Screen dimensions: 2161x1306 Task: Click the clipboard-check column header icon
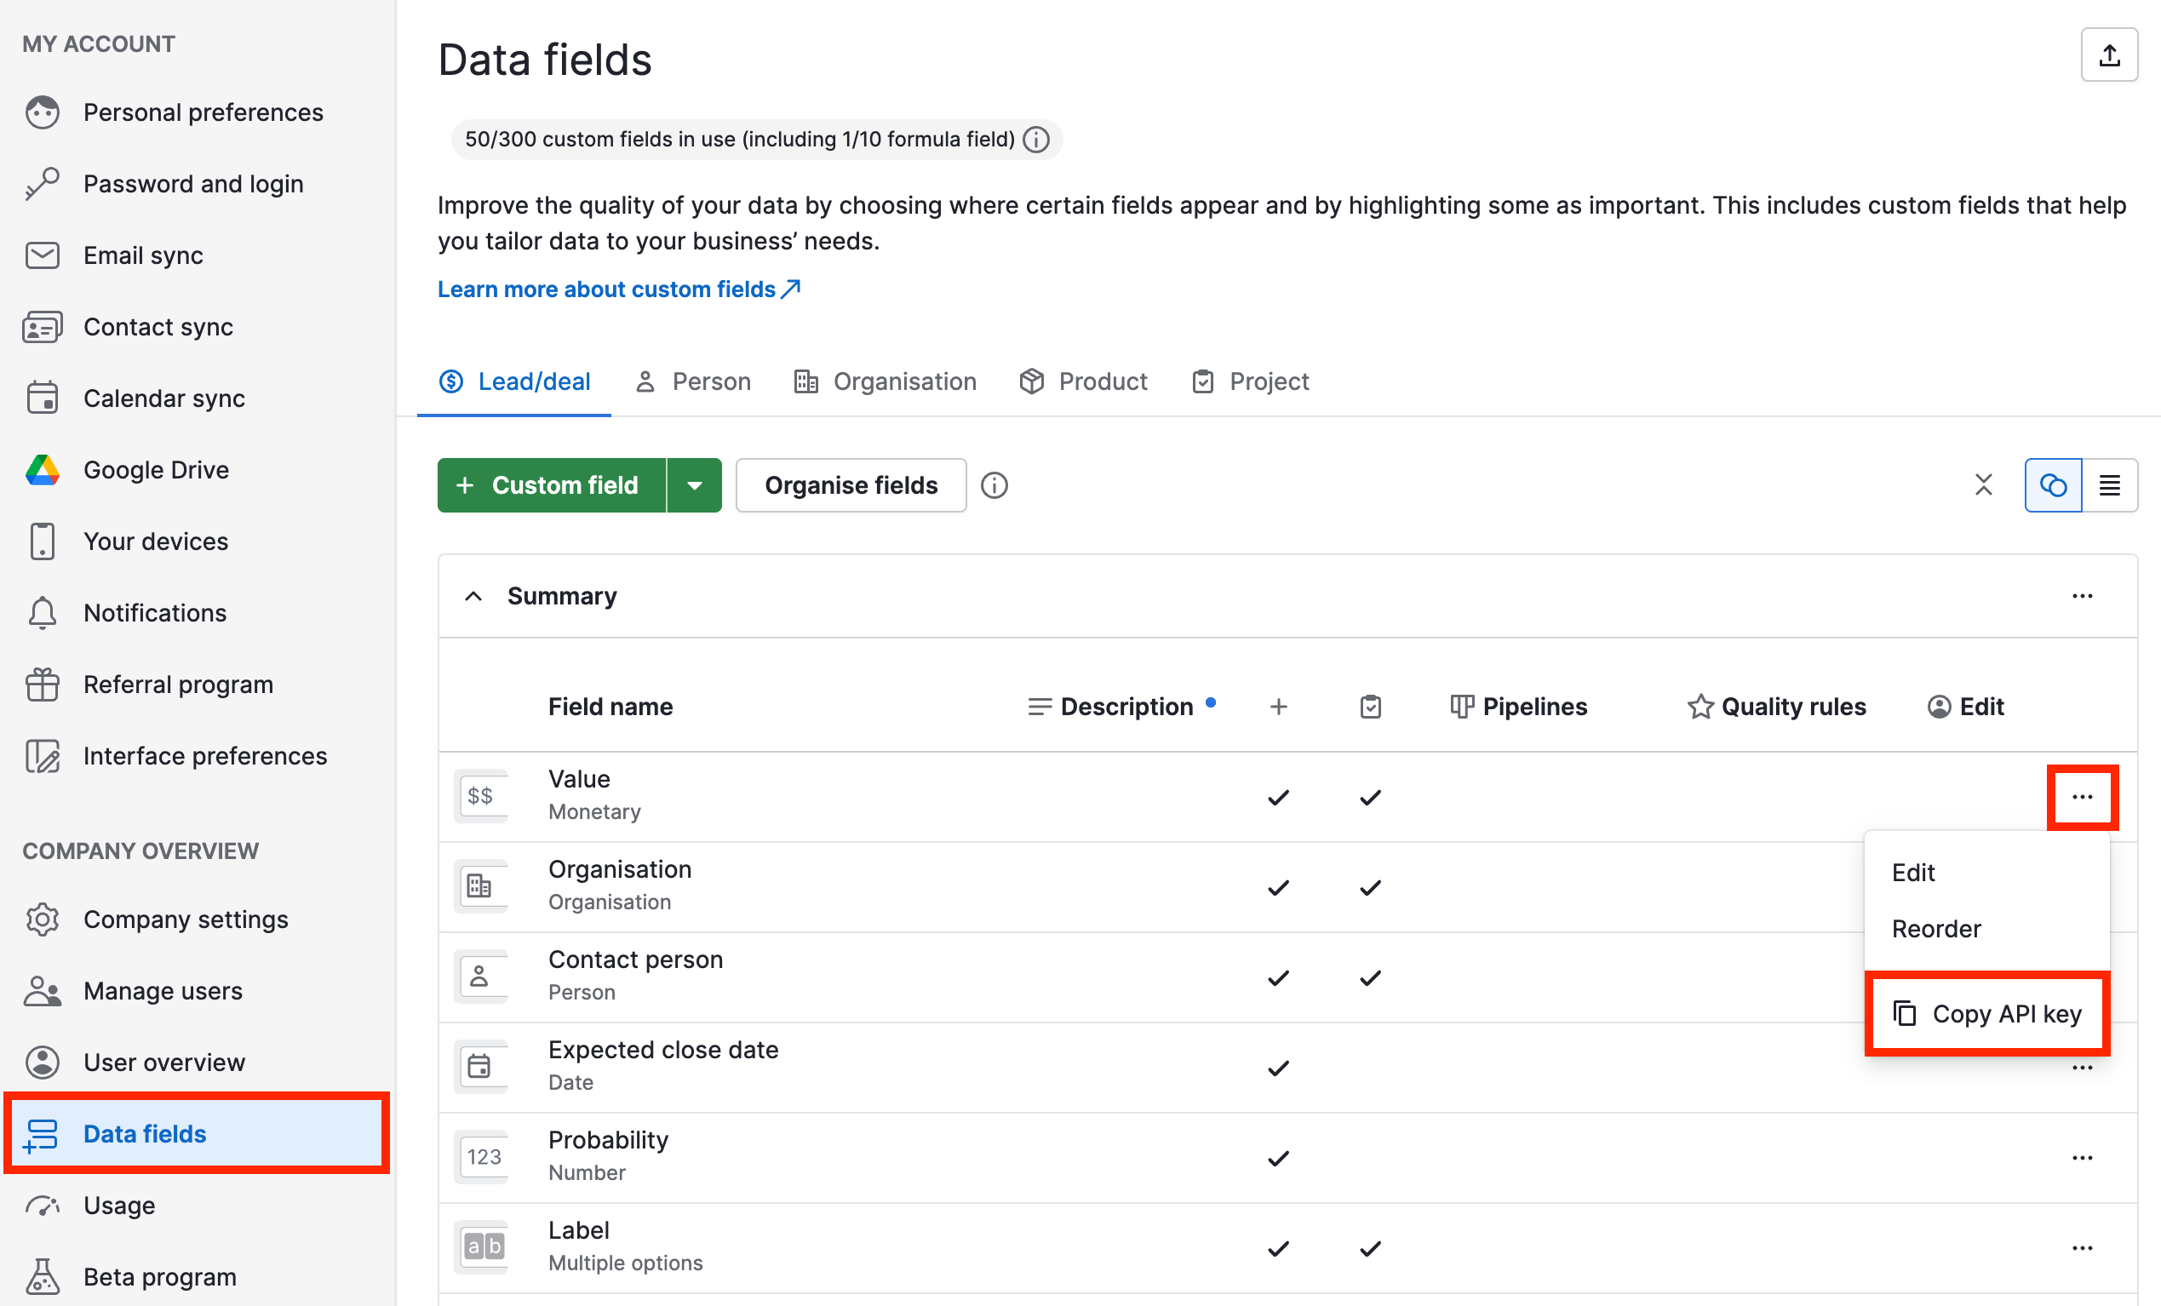[x=1370, y=707]
